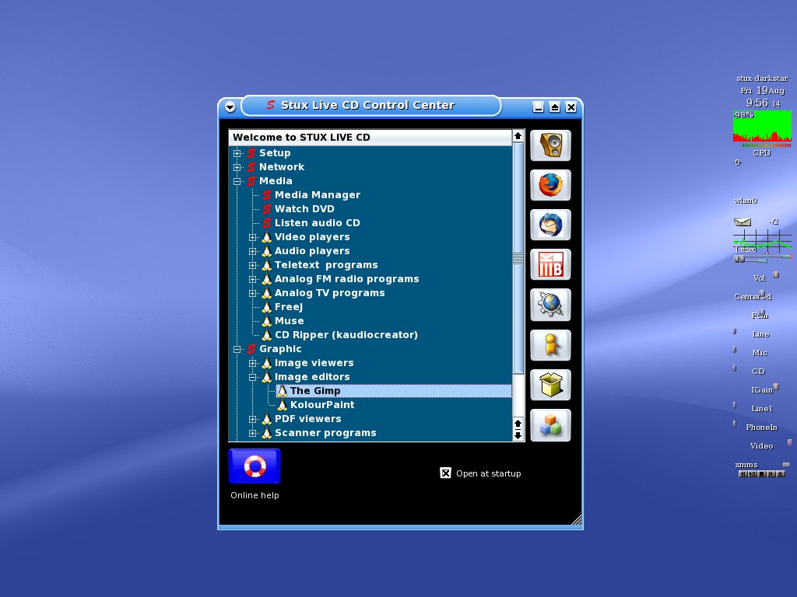Open the speaker multimedia icon in sidebar
The image size is (797, 597).
pos(550,145)
